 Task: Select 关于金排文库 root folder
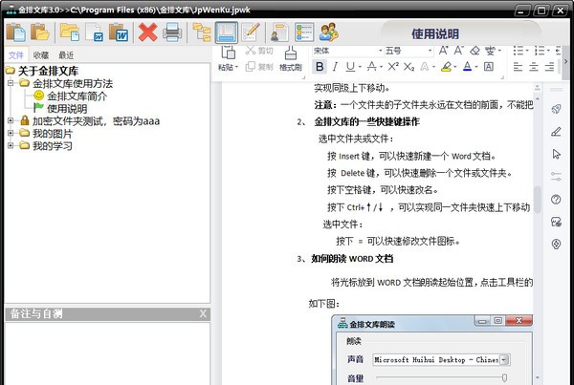click(48, 71)
